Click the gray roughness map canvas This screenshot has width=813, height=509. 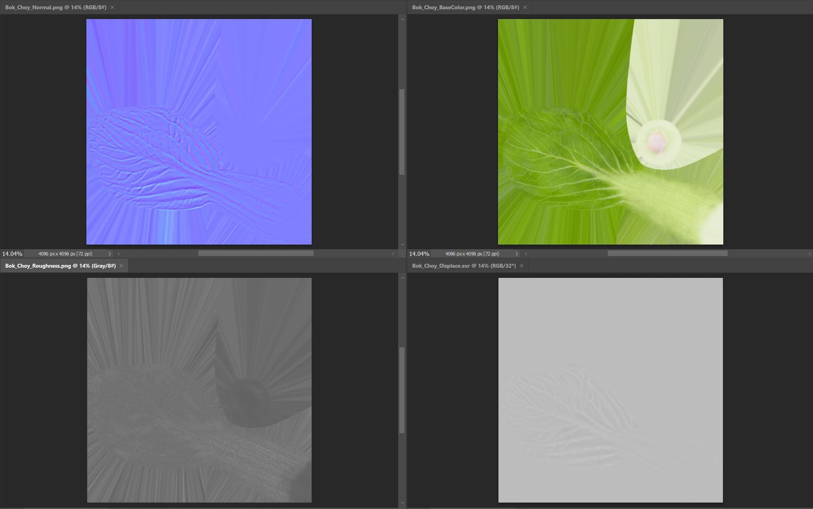(x=199, y=390)
